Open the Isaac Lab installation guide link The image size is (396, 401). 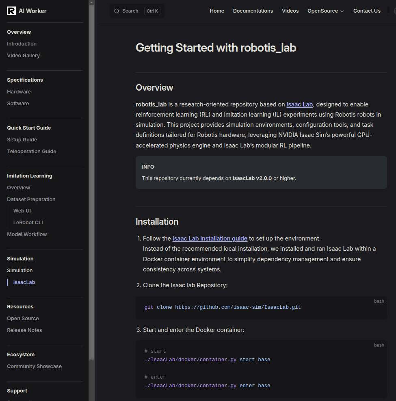click(x=210, y=238)
